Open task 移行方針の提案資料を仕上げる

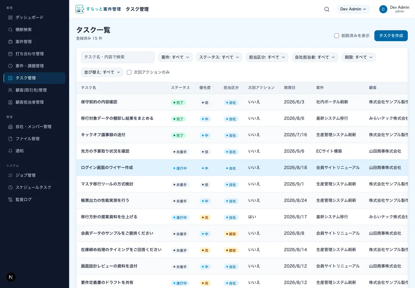(109, 217)
